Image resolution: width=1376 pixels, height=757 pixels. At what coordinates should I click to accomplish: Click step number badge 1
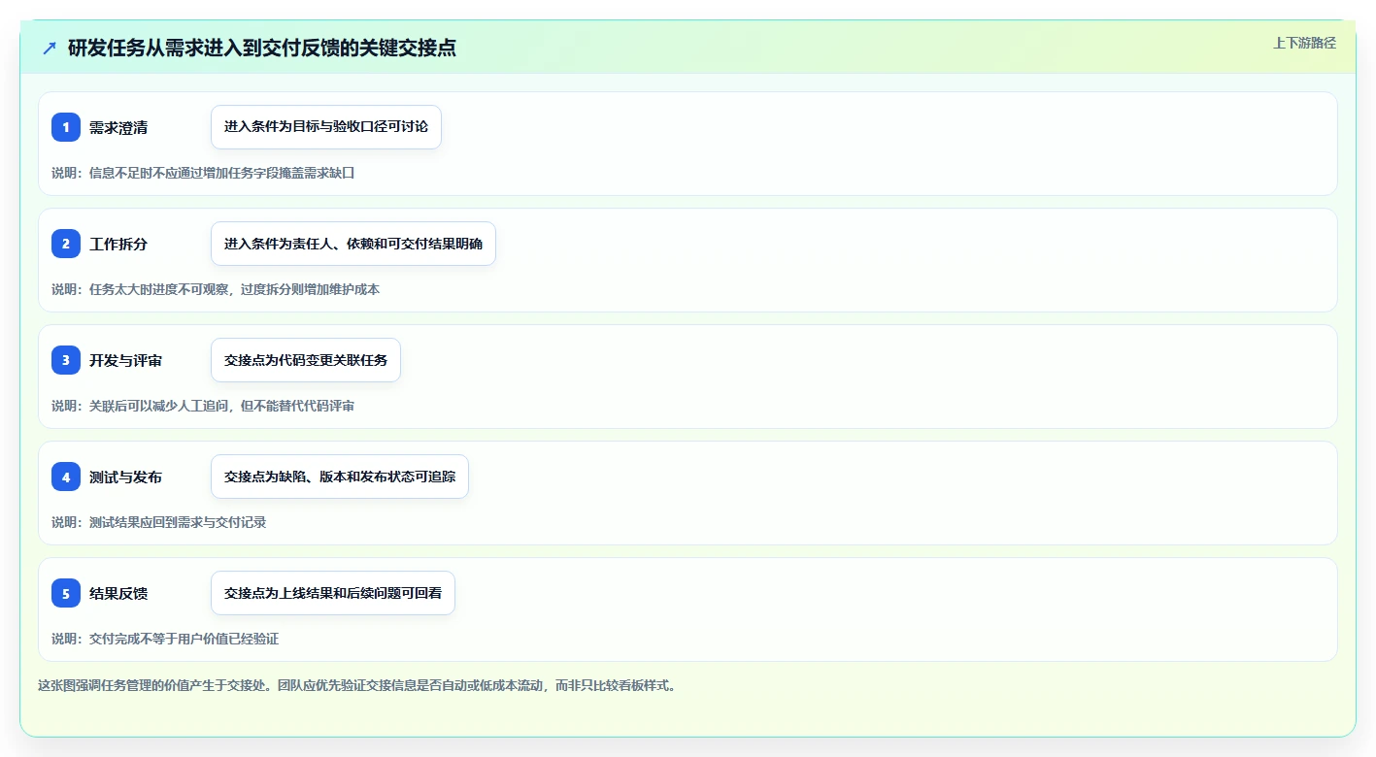pyautogui.click(x=66, y=127)
